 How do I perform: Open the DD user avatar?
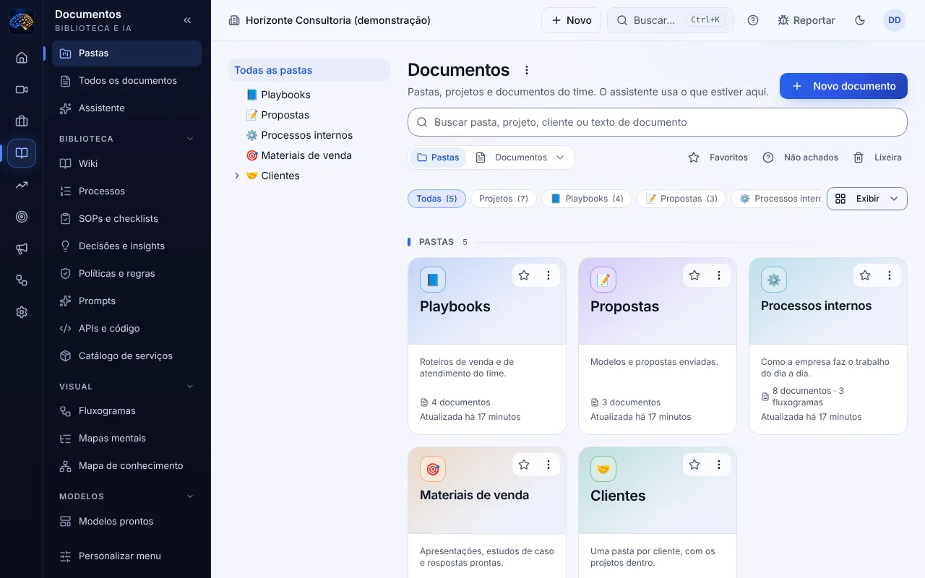(x=895, y=20)
